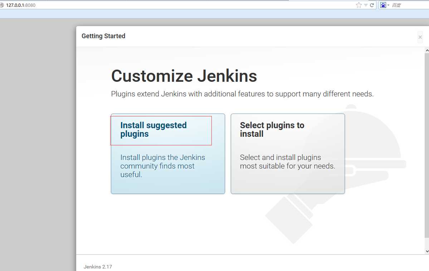Open the Baidu search engine selector
The width and height of the screenshot is (429, 271).
[384, 5]
